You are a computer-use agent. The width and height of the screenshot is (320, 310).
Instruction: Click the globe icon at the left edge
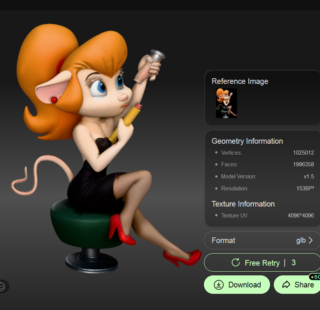coord(2,286)
